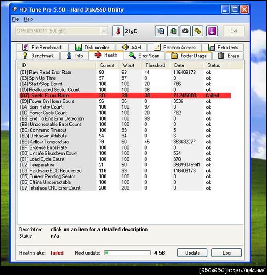The image size is (267, 275).
Task: Click the 85899345941 data value
Action: click(186, 165)
